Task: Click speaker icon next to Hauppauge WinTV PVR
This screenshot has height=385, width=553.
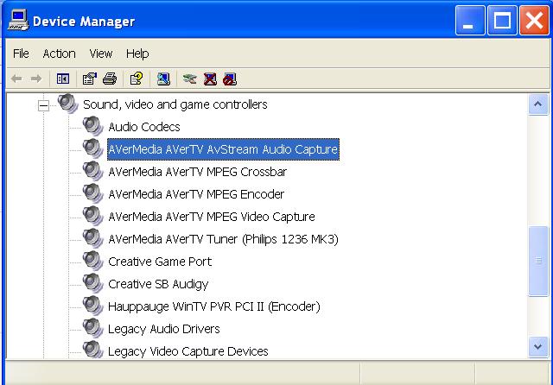Action: (x=93, y=306)
